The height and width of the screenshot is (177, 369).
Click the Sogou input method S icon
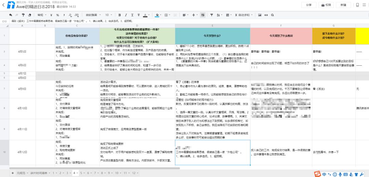pyautogui.click(x=318, y=174)
